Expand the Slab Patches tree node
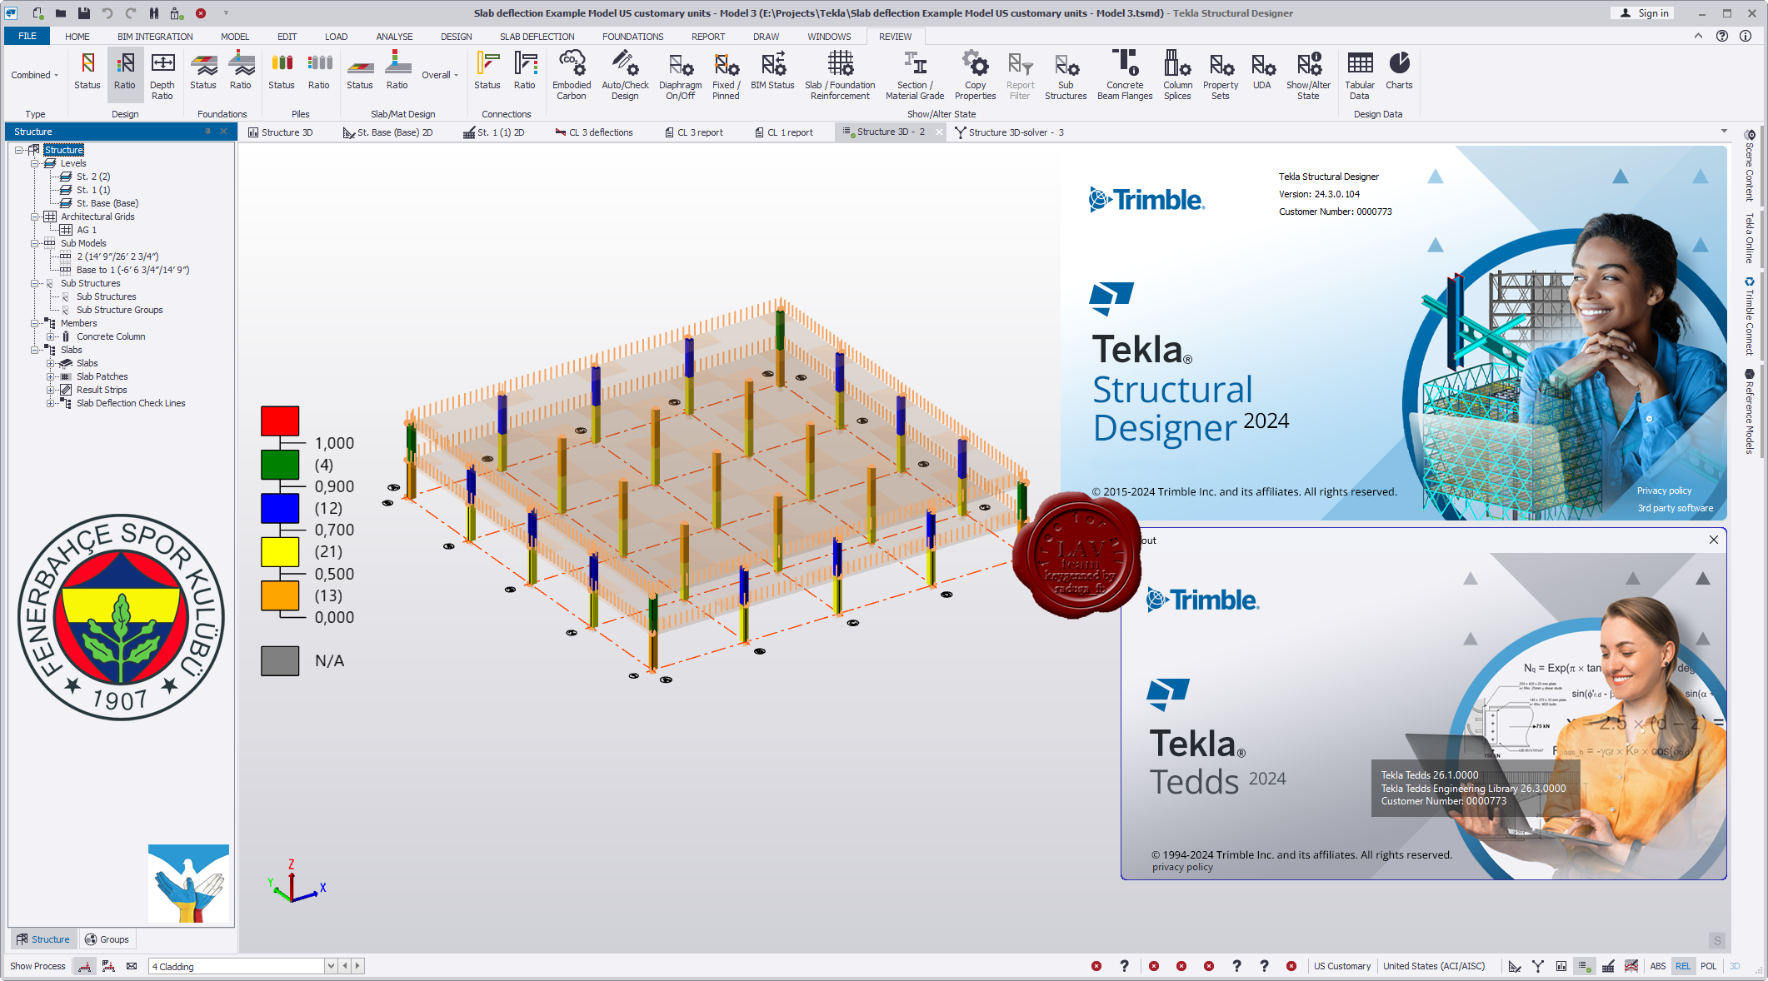Image resolution: width=1768 pixels, height=981 pixels. (51, 376)
